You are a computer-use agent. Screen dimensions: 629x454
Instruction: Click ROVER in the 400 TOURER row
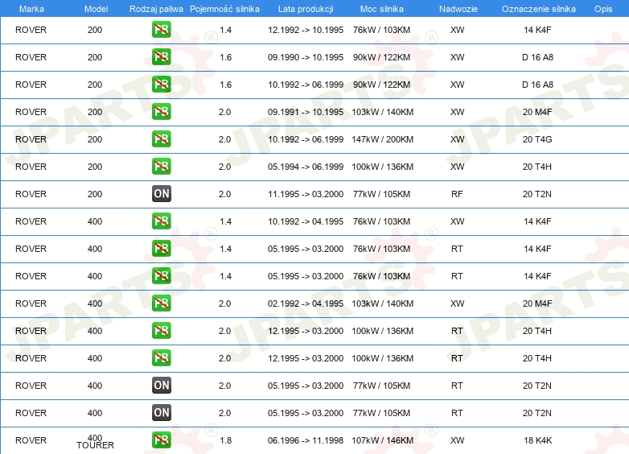[31, 440]
